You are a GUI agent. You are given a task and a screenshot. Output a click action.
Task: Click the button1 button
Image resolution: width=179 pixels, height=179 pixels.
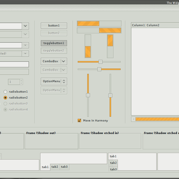pyautogui.click(x=54, y=26)
